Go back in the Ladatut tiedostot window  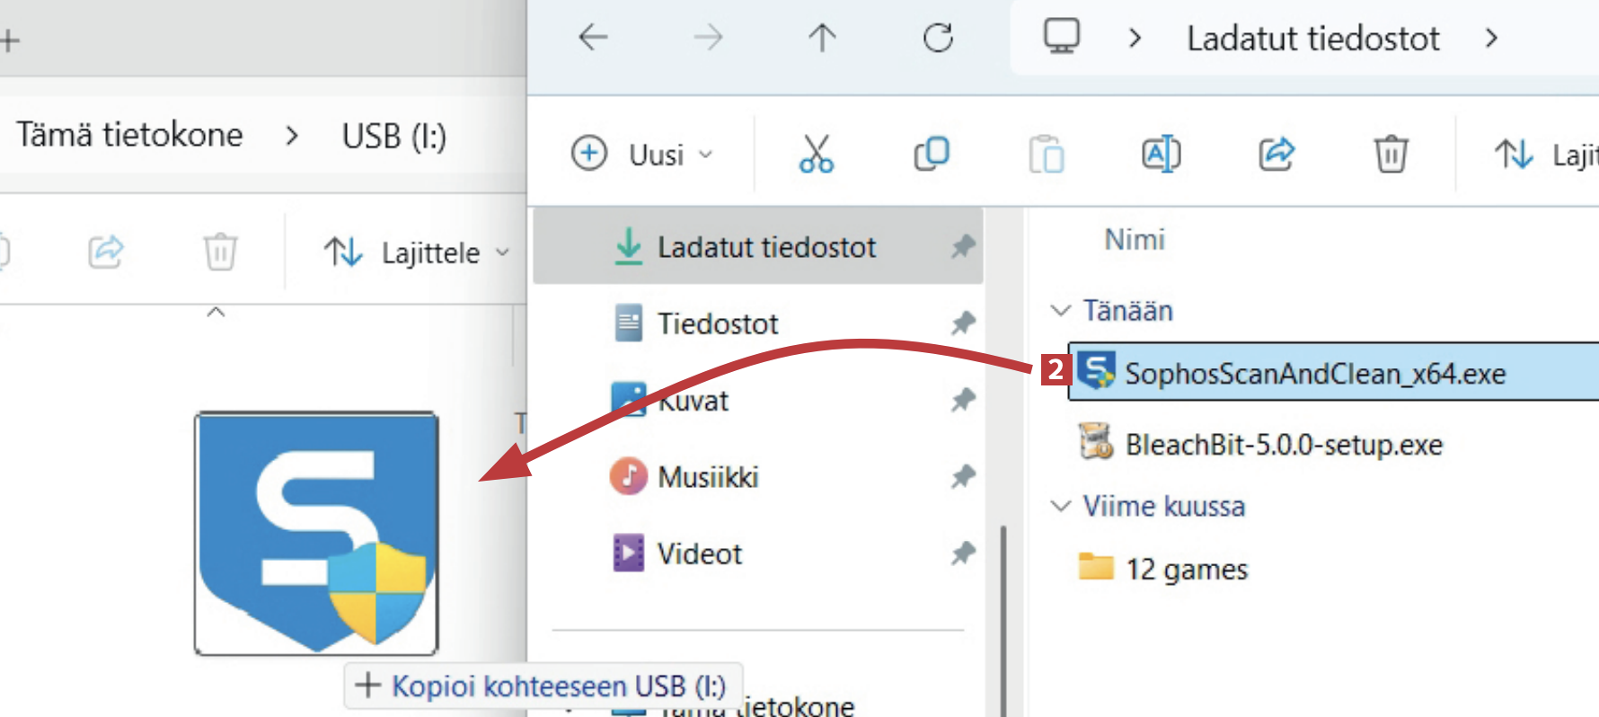(593, 38)
